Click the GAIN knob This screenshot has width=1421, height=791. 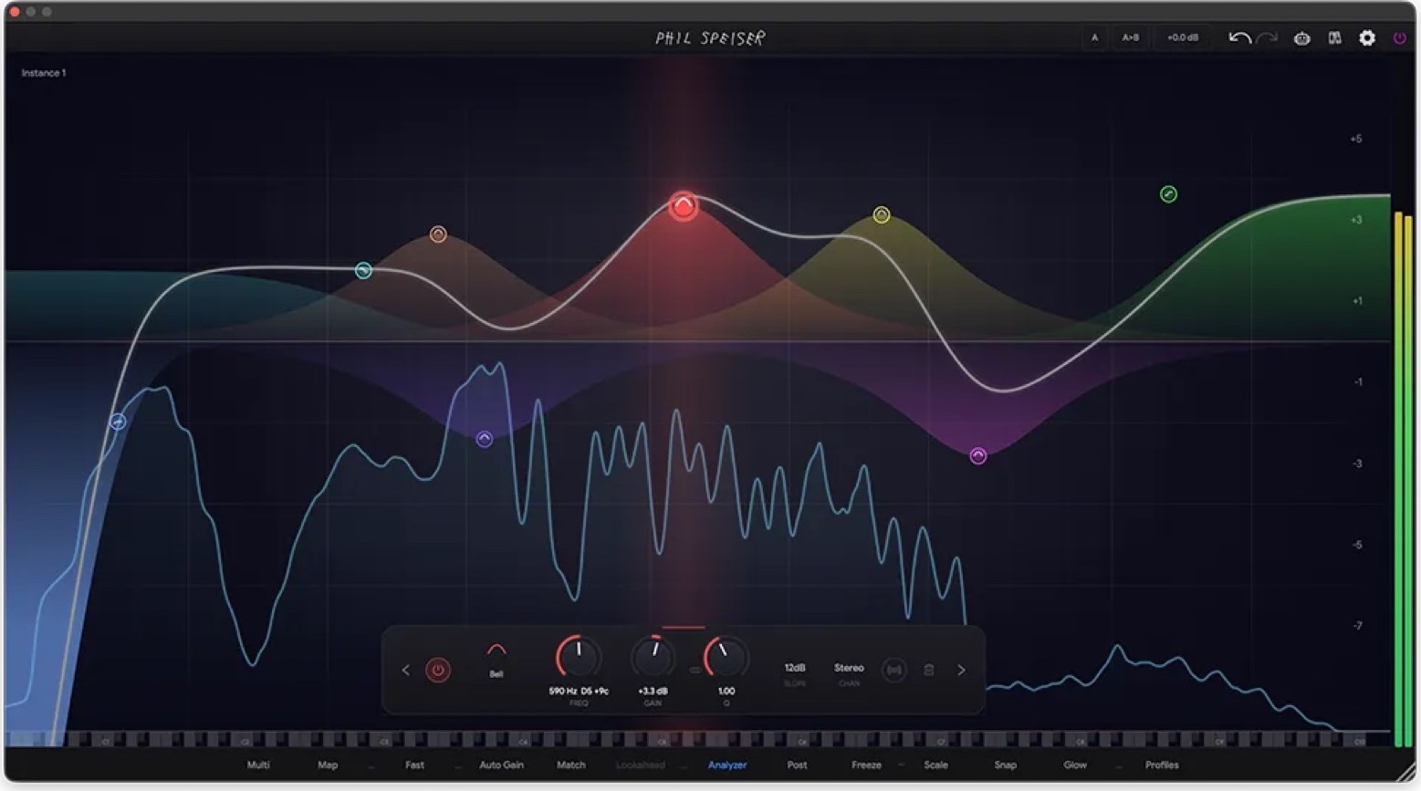coord(653,657)
